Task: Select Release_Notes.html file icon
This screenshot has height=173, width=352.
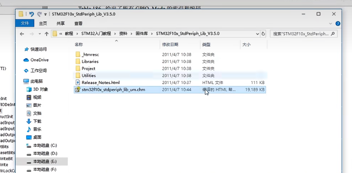Action: tap(78, 83)
